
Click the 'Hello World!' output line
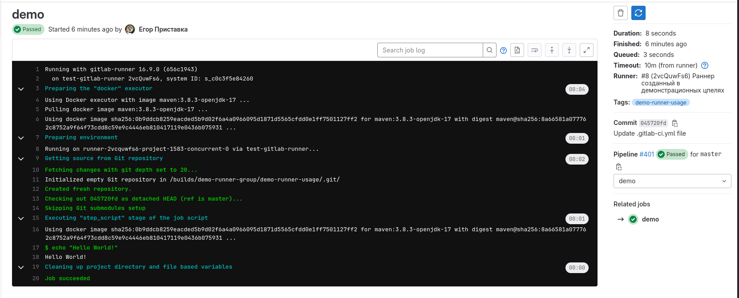coord(65,257)
